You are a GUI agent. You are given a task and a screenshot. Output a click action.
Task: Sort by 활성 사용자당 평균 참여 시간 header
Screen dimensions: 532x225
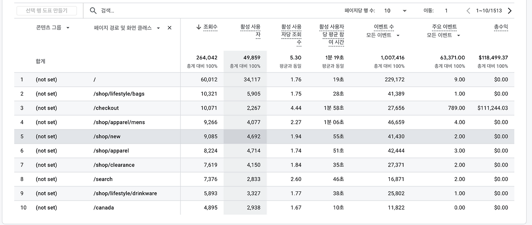(x=332, y=34)
